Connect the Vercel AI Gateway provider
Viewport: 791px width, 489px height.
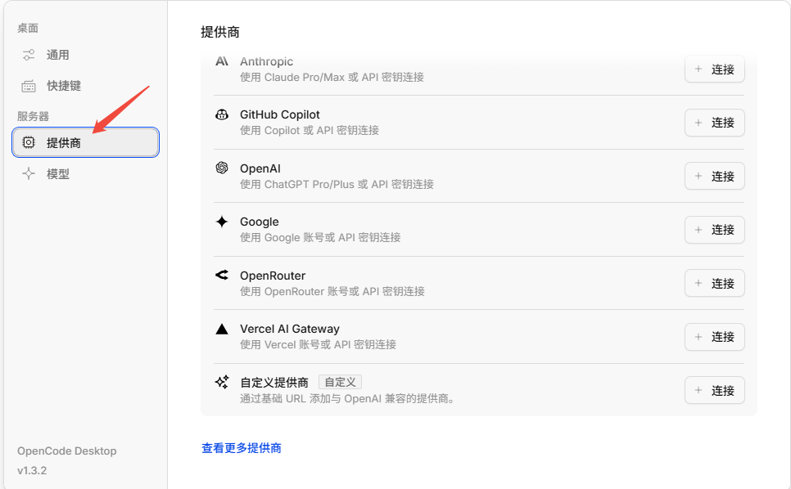click(x=714, y=337)
